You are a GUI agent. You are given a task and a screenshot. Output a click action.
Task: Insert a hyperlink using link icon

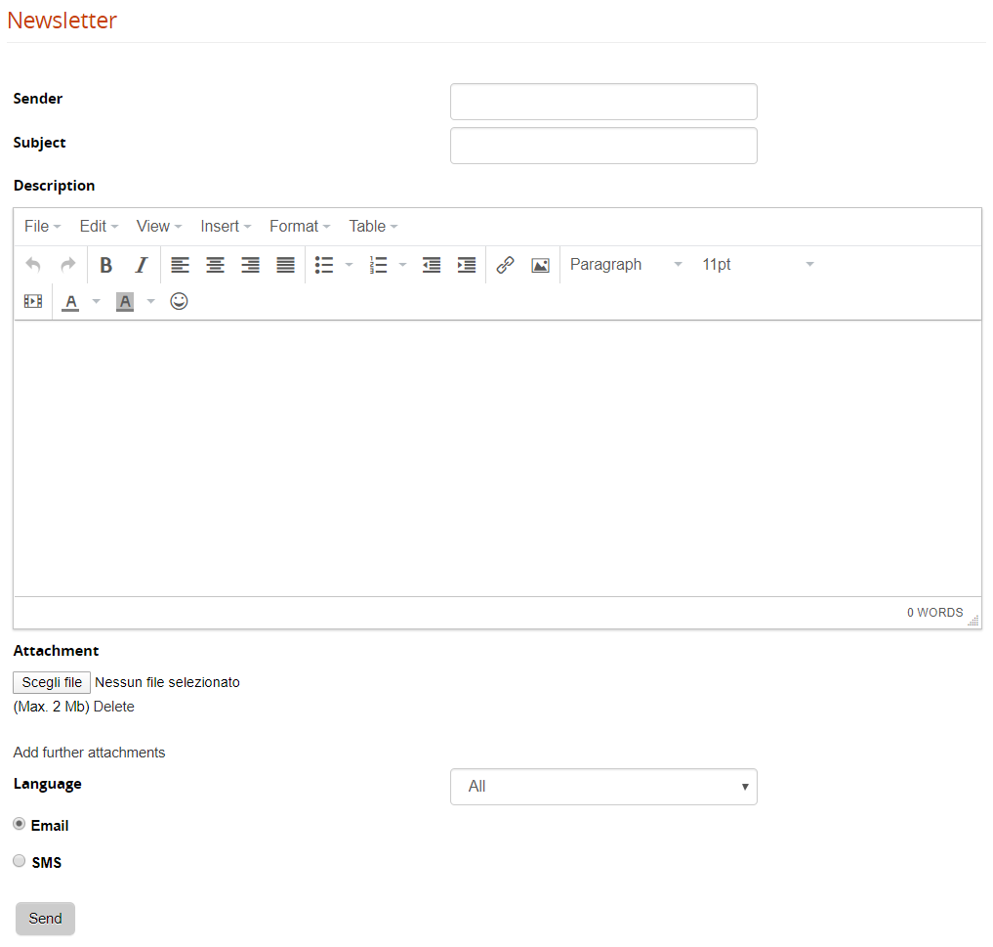(x=505, y=265)
